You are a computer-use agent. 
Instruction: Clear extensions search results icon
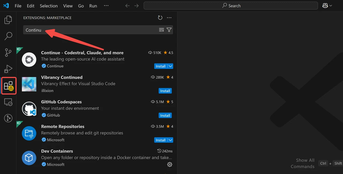(161, 30)
